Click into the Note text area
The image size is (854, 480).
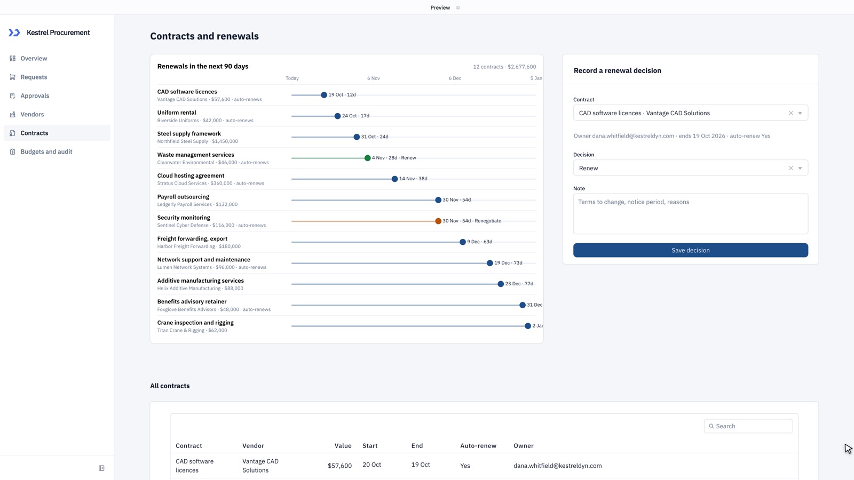(x=691, y=214)
